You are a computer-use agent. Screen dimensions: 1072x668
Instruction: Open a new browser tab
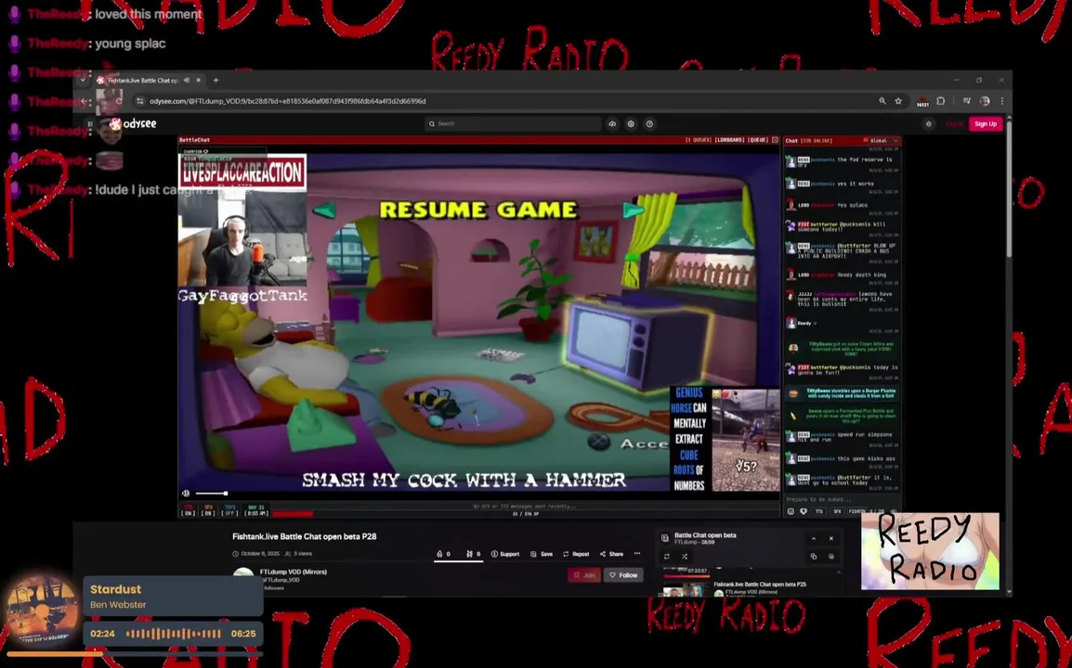coord(216,80)
